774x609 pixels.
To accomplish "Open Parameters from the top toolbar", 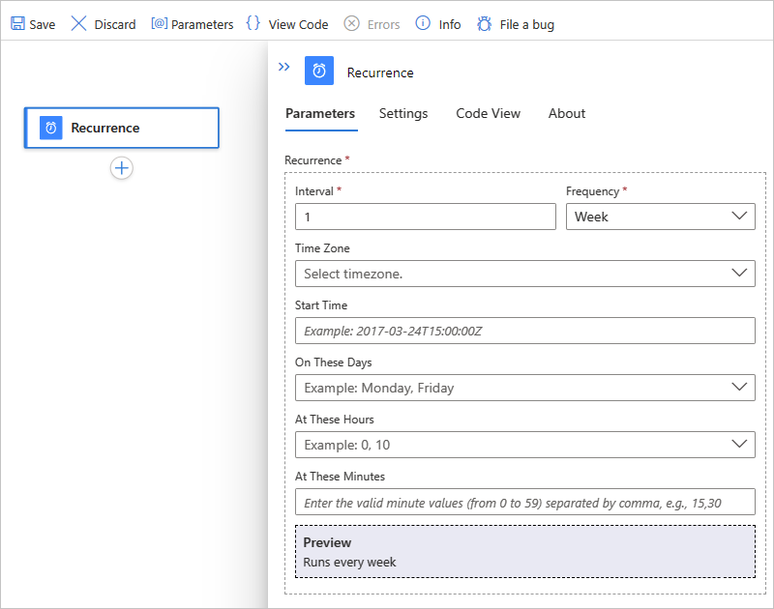I will pyautogui.click(x=192, y=24).
